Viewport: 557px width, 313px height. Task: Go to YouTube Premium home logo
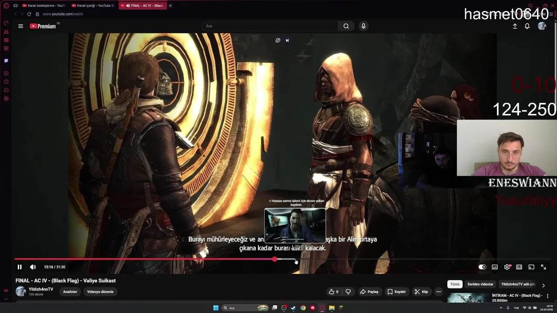43,26
